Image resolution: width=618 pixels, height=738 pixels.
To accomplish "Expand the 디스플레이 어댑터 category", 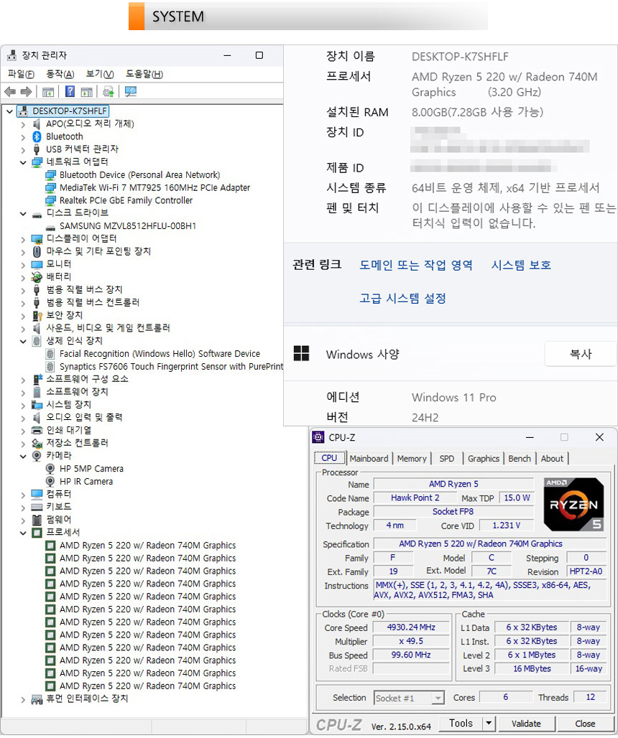I will tap(23, 239).
